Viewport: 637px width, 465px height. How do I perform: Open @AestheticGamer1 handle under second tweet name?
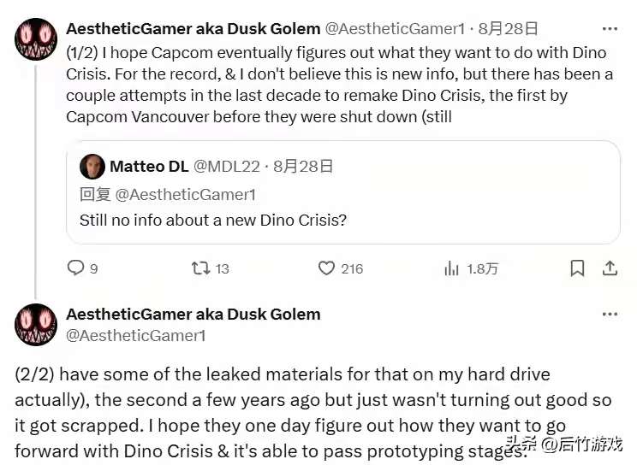click(x=135, y=336)
